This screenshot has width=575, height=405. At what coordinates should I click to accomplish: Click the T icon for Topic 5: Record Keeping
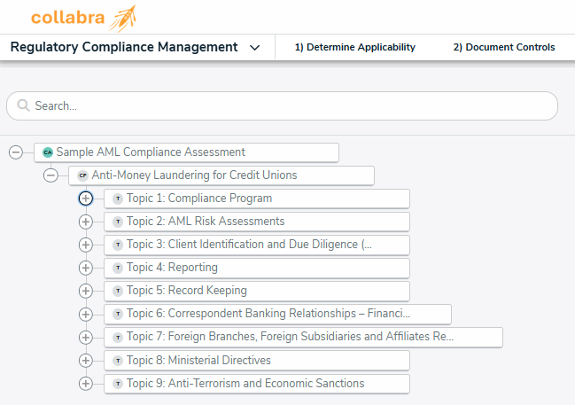[118, 291]
